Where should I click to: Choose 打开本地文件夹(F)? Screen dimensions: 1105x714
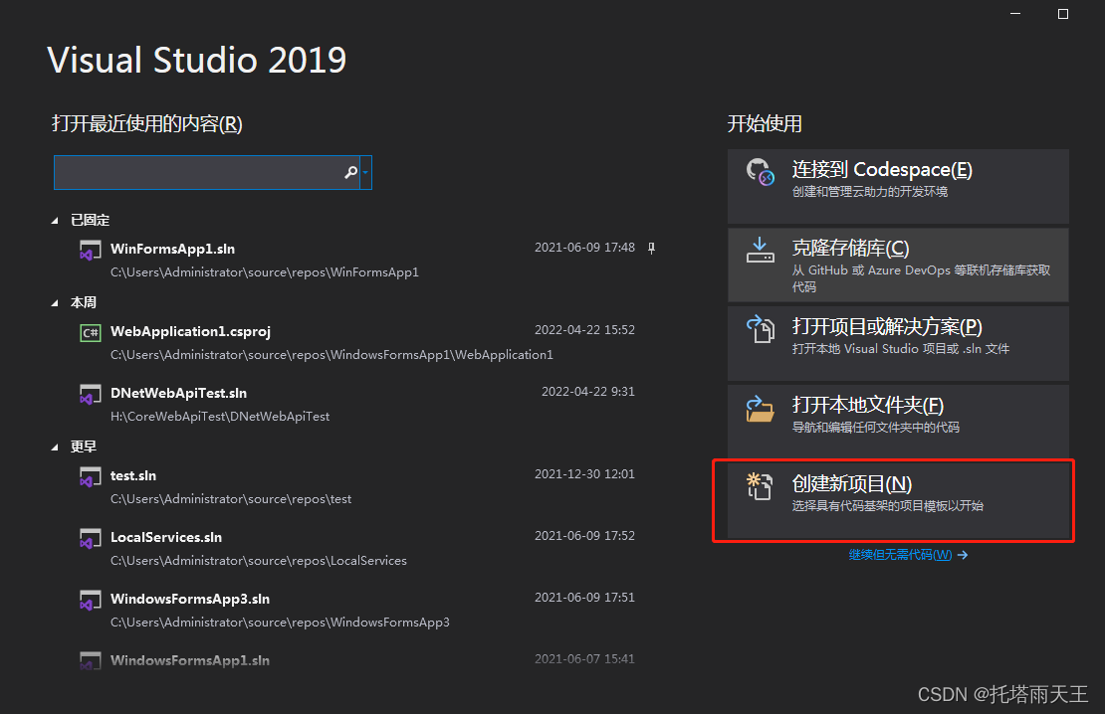(x=898, y=421)
